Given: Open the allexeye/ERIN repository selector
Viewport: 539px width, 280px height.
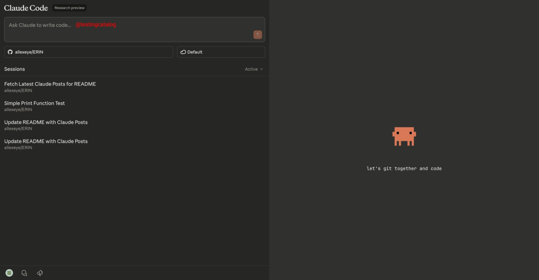Looking at the screenshot, I should click(88, 52).
